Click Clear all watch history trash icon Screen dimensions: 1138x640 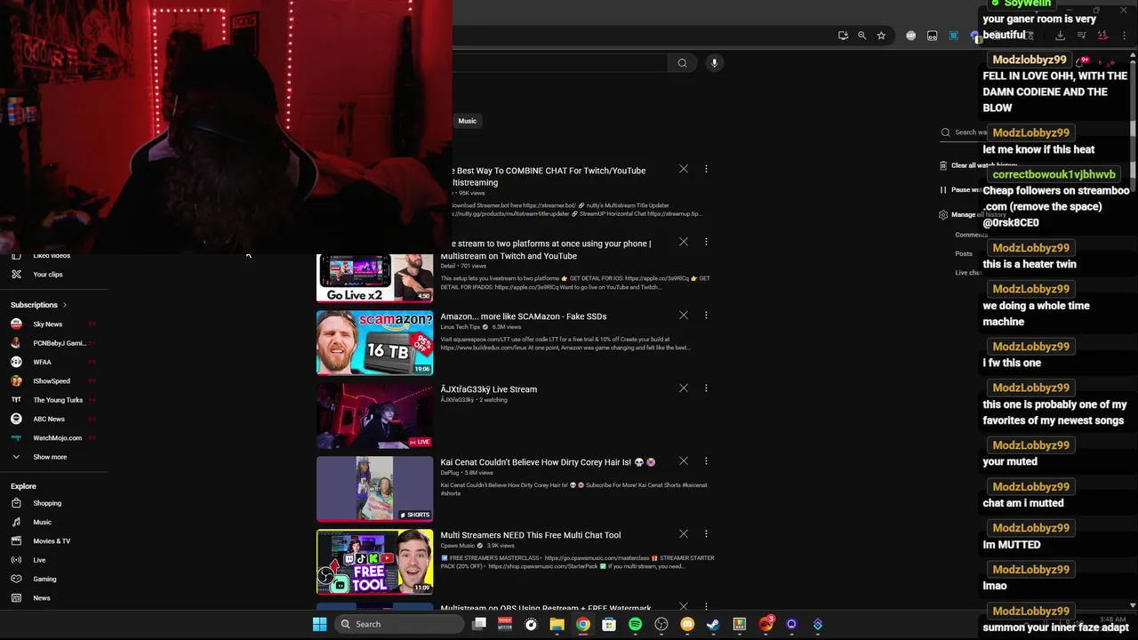[x=943, y=165]
